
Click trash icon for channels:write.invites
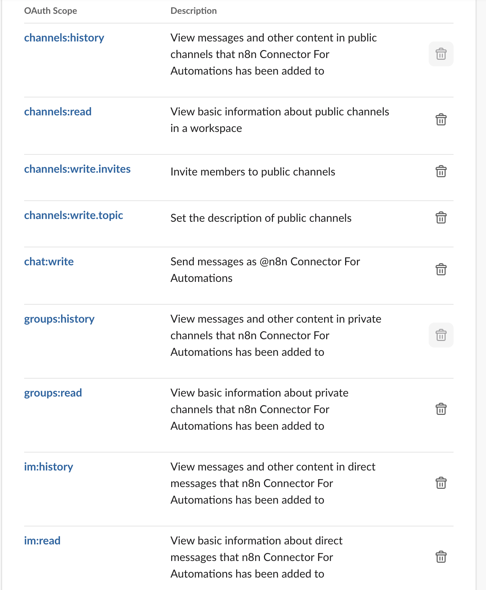441,171
